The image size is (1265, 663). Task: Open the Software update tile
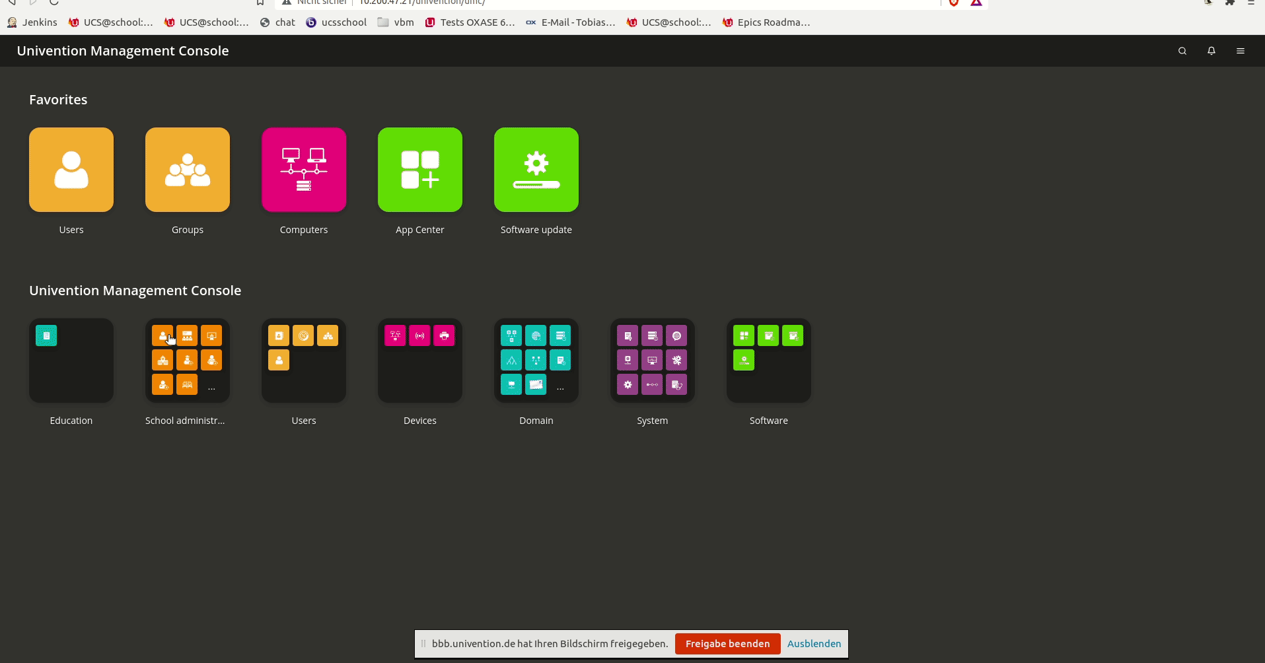536,170
